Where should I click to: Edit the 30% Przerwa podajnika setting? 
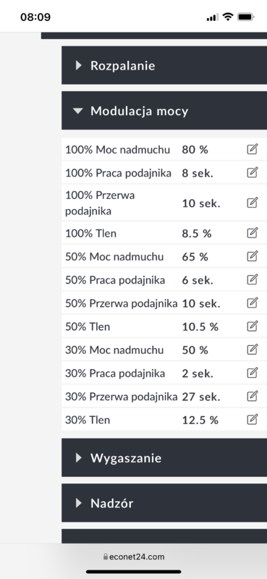pos(253,396)
